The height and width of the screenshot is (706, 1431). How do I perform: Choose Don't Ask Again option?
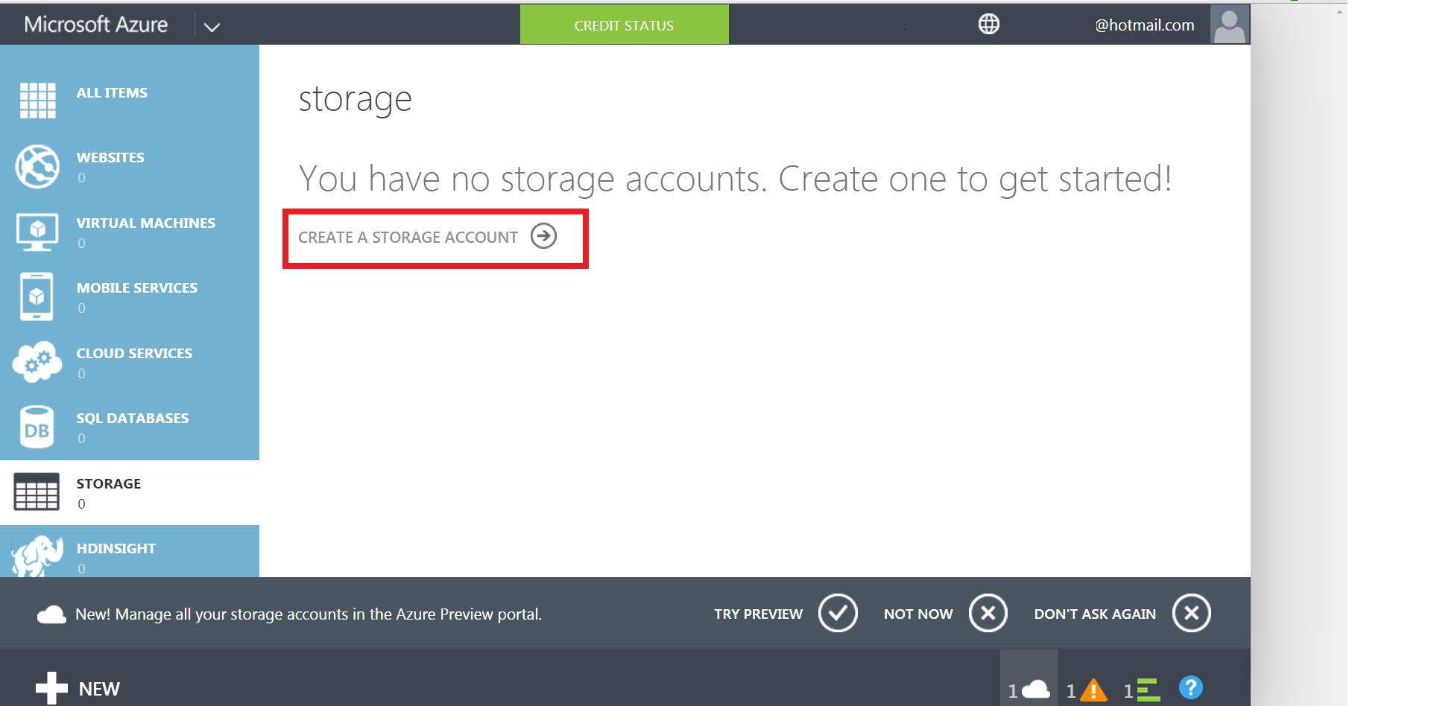(1191, 613)
